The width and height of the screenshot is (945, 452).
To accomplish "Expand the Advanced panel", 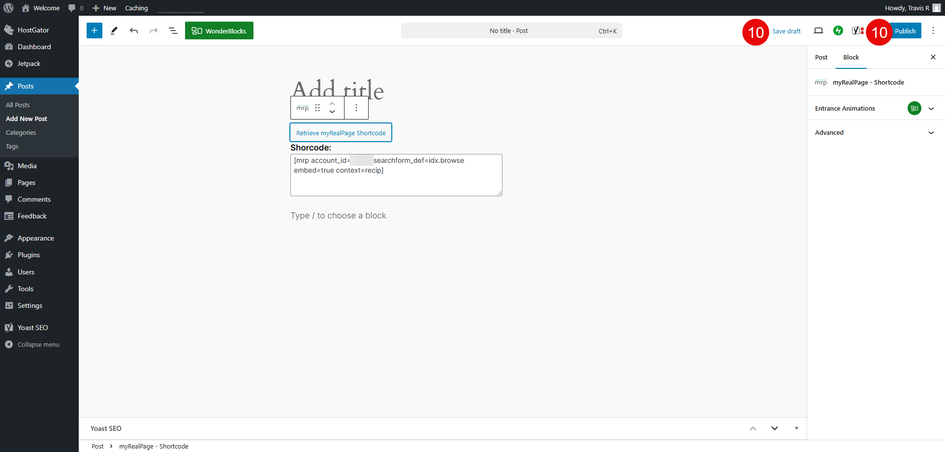I will click(x=876, y=132).
